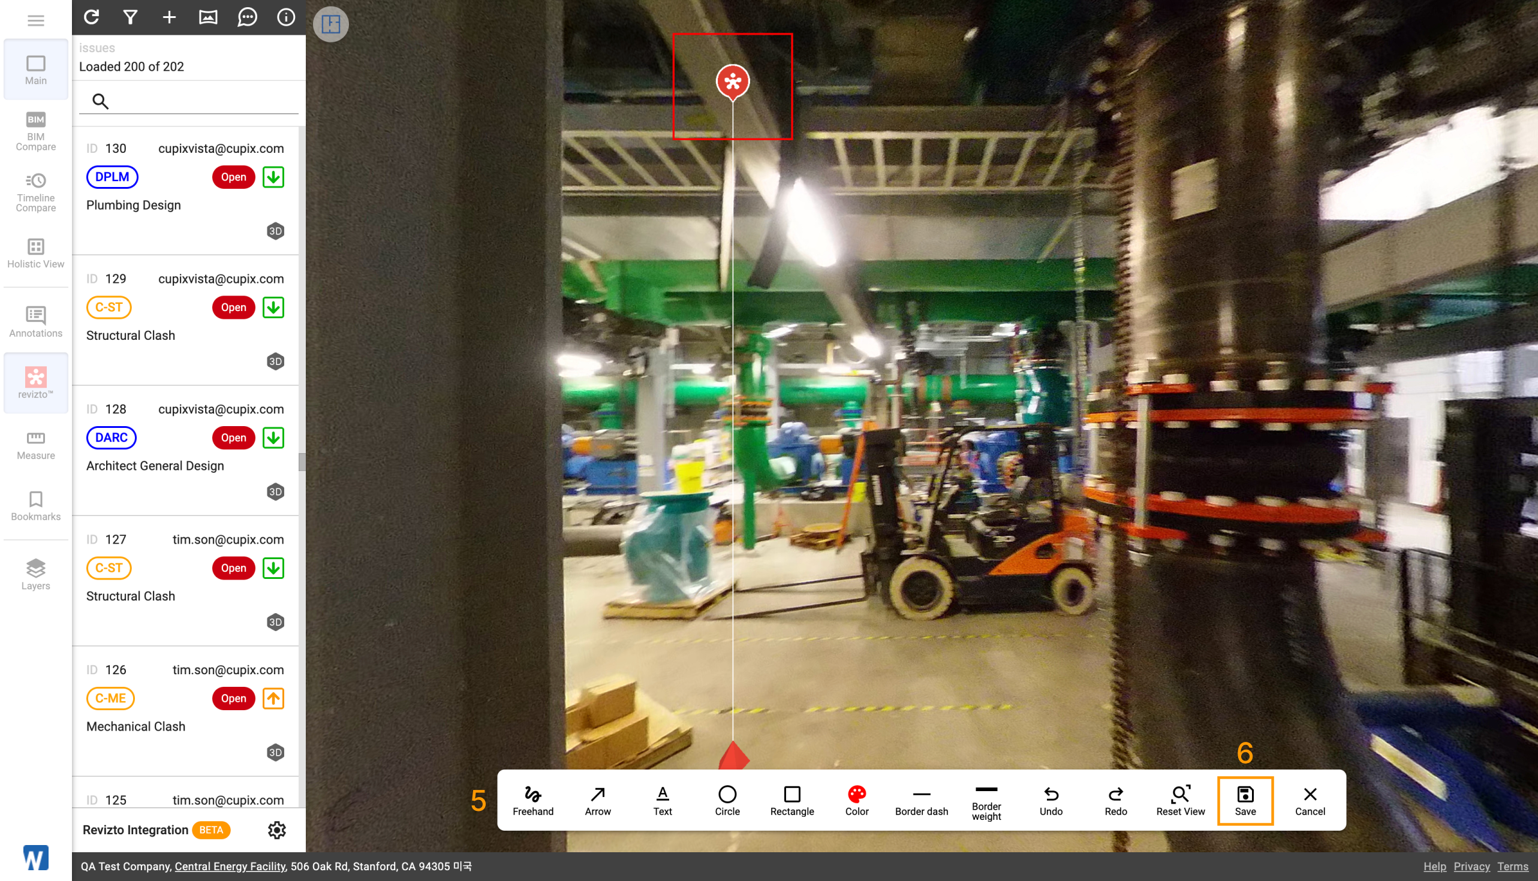
Task: Select the Text markup tool
Action: [x=663, y=801]
